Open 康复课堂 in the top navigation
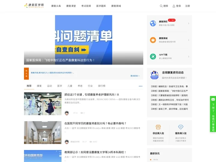 tap(71, 6)
